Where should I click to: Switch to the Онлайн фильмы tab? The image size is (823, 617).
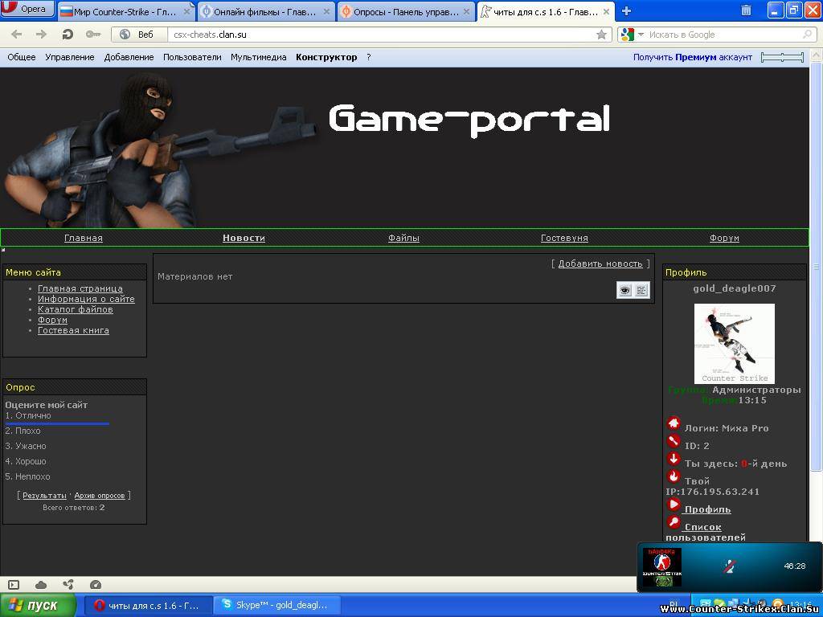(x=266, y=11)
